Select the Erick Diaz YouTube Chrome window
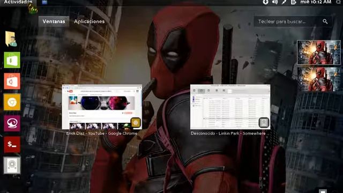This screenshot has width=343, height=193. click(102, 107)
